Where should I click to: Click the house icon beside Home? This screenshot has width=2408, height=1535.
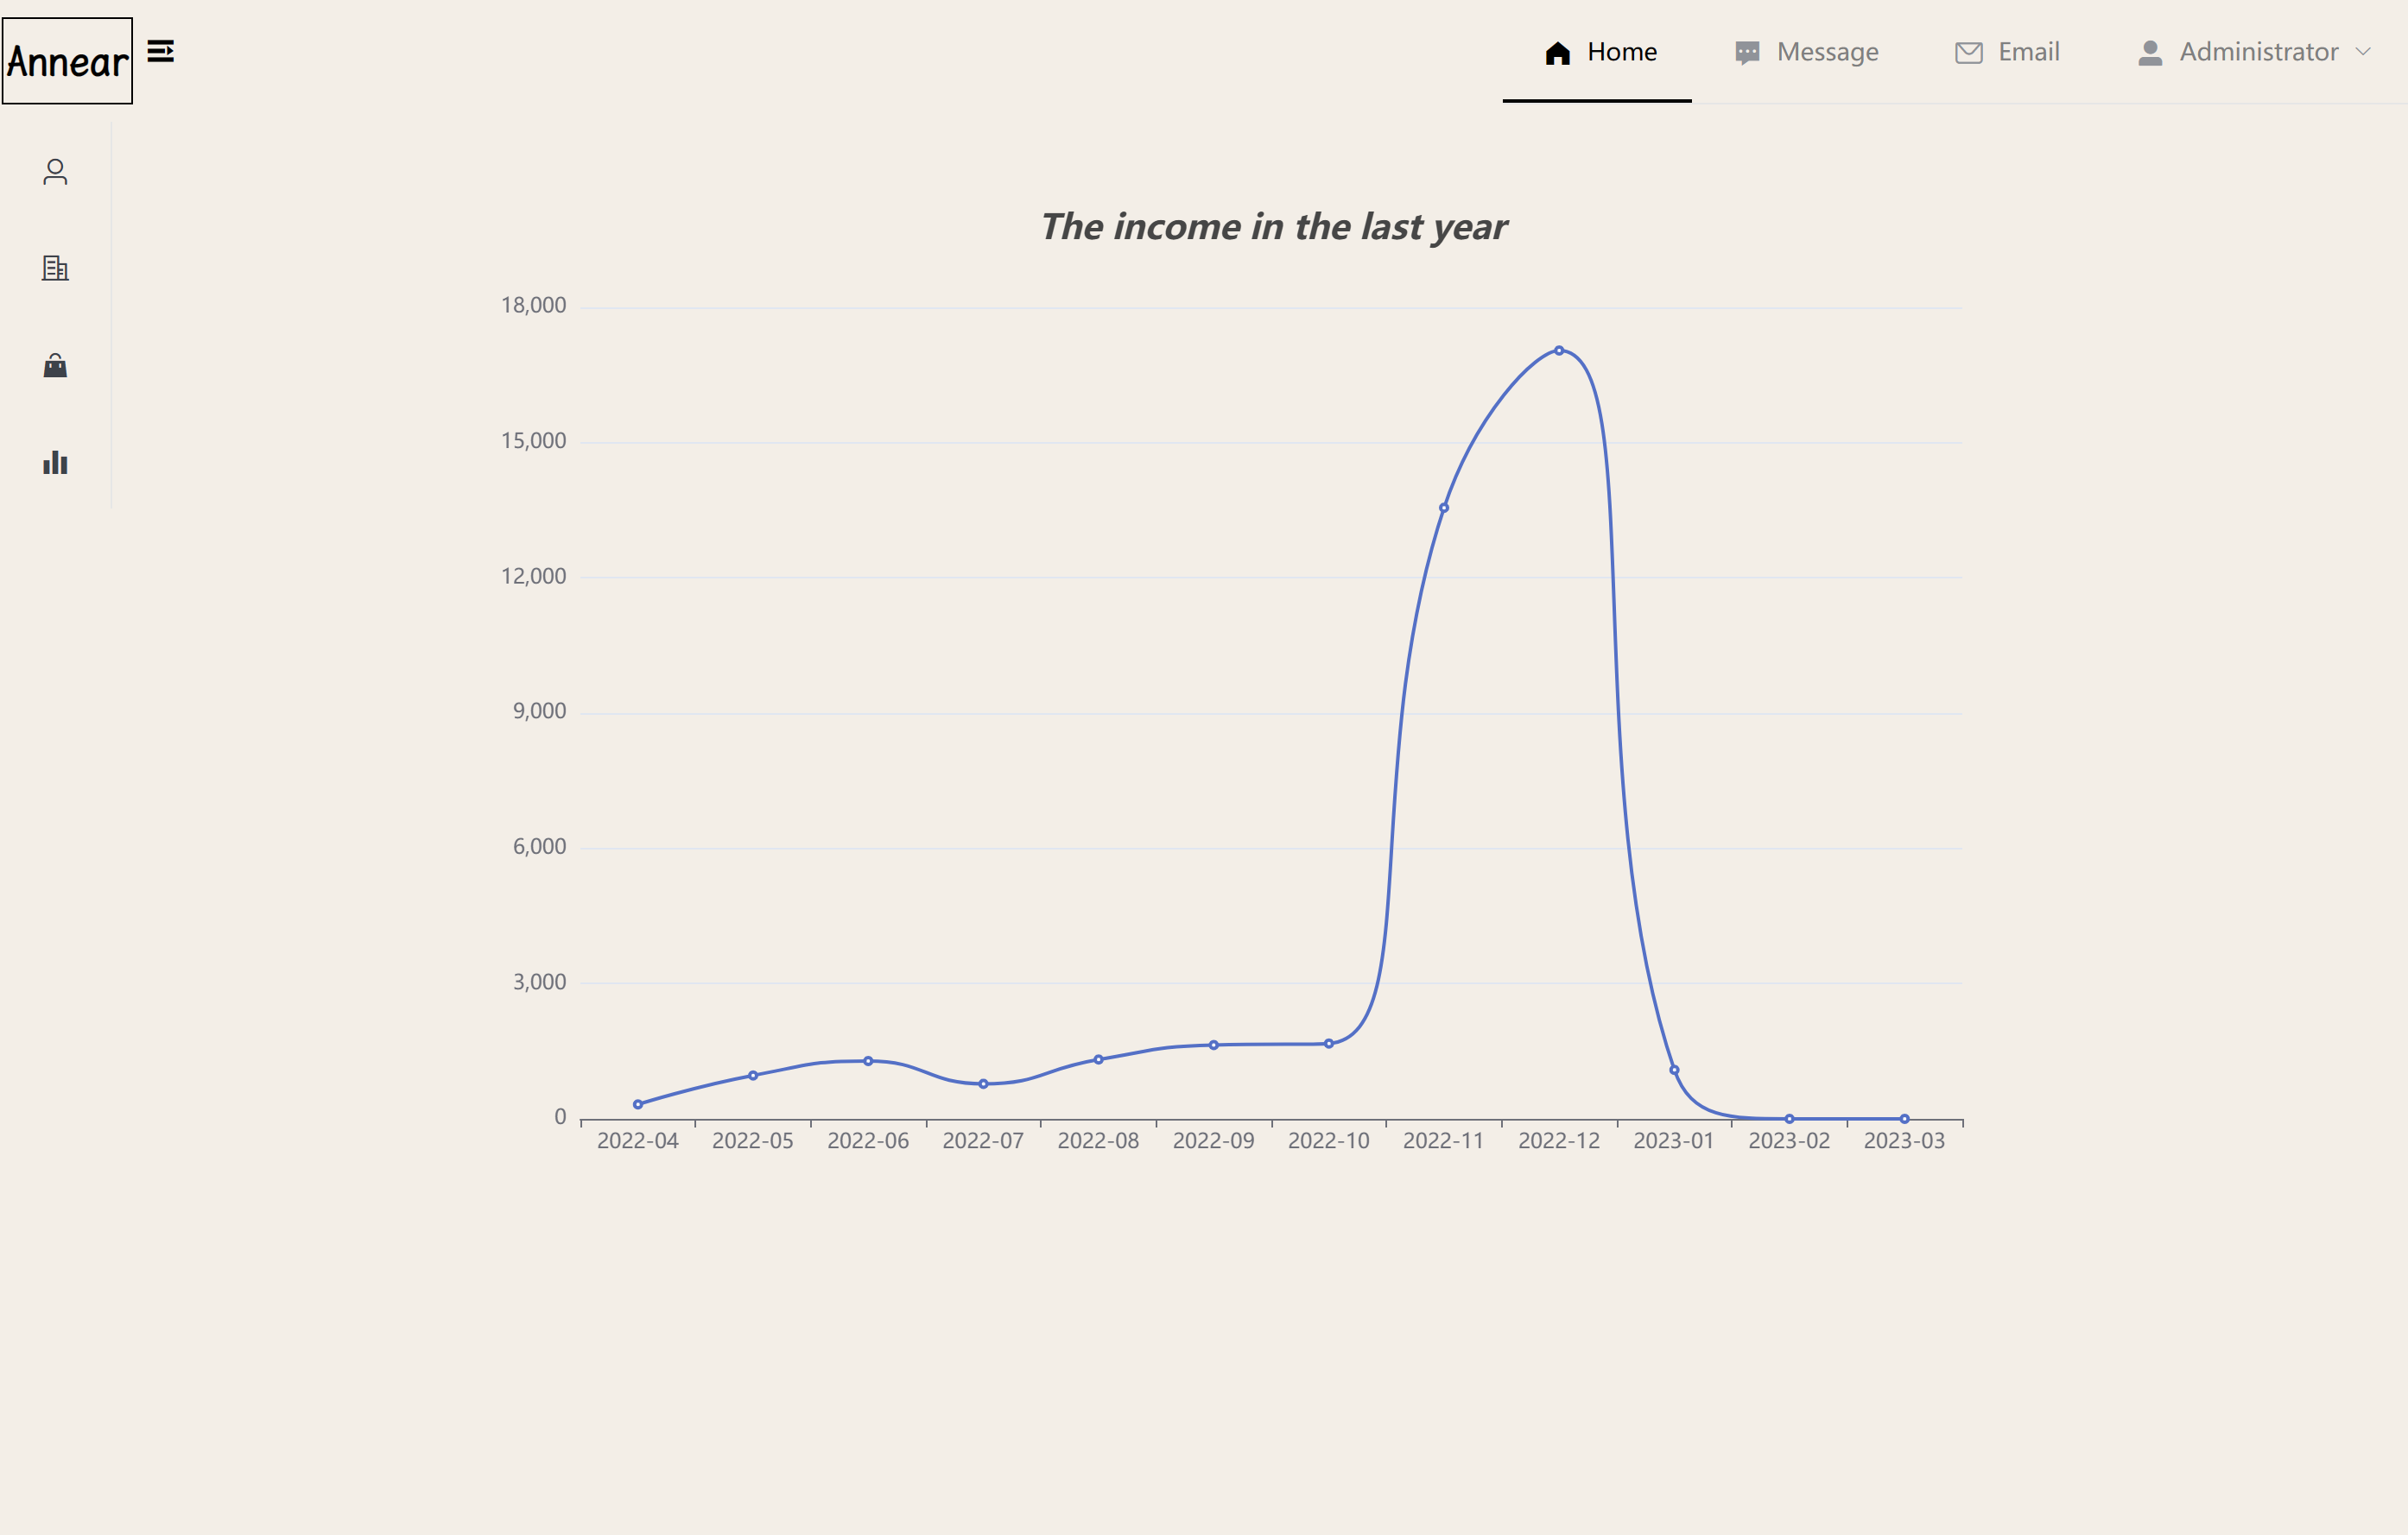tap(1557, 52)
